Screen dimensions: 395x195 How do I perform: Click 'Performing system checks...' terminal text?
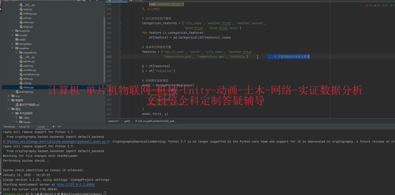click(x=27, y=161)
